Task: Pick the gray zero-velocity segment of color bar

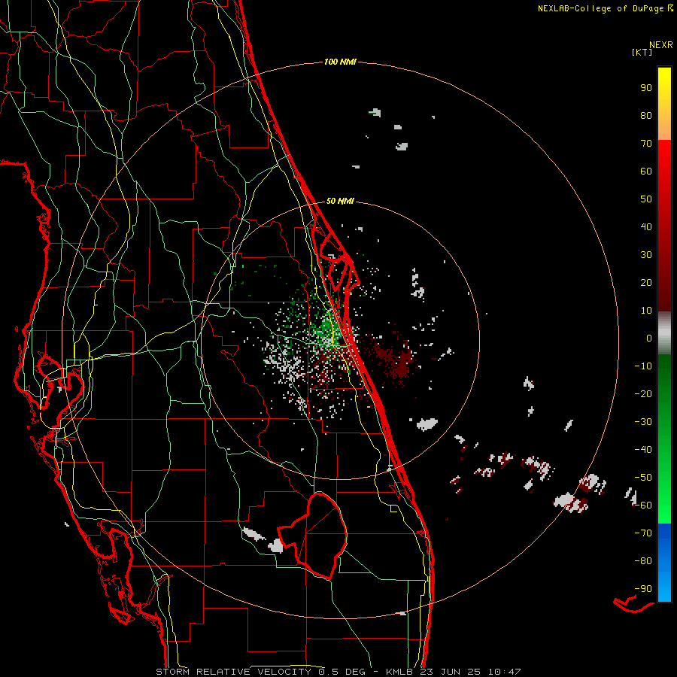Action: (x=664, y=332)
